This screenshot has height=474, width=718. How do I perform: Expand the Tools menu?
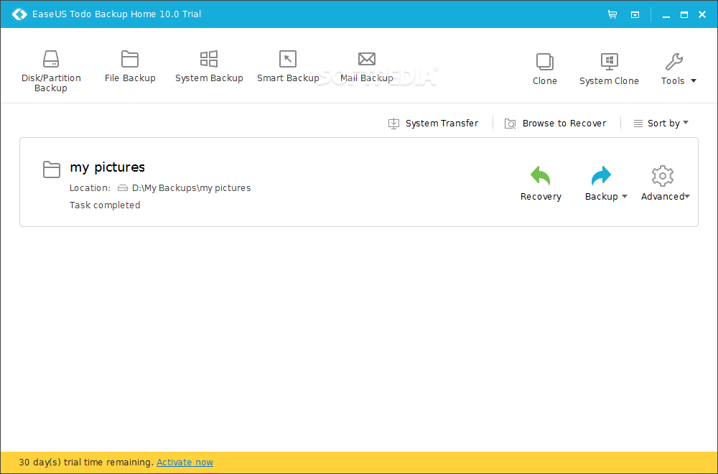click(x=679, y=69)
